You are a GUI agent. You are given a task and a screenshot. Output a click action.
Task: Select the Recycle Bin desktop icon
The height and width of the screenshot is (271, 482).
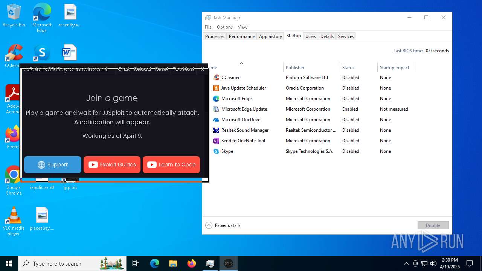(14, 15)
